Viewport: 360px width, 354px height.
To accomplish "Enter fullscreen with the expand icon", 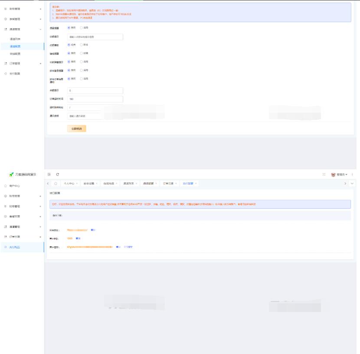I will pos(324,174).
